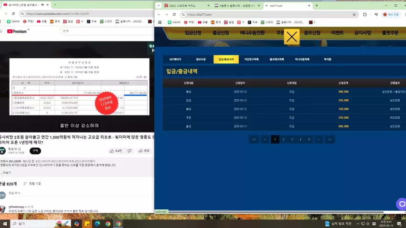Jump to the last page with >> button
Image resolution: width=406 pixels, height=228 pixels.
pyautogui.click(x=330, y=140)
